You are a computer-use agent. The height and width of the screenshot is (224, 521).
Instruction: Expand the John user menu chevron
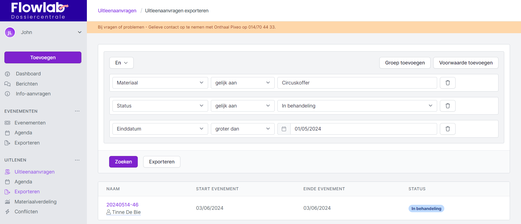(x=79, y=32)
